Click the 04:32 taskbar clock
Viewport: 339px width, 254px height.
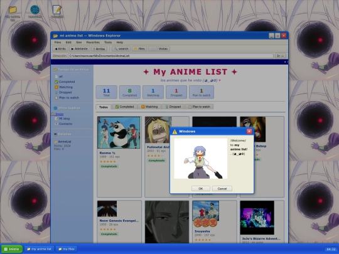[331, 249]
